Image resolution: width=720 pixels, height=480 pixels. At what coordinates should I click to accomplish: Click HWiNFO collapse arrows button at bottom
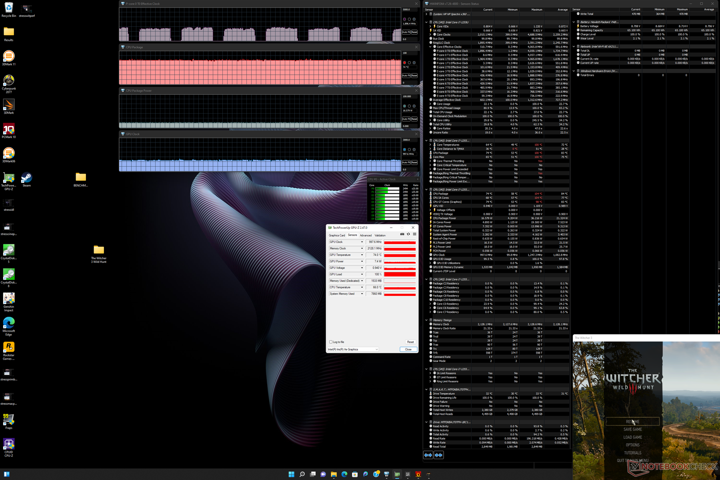click(439, 455)
